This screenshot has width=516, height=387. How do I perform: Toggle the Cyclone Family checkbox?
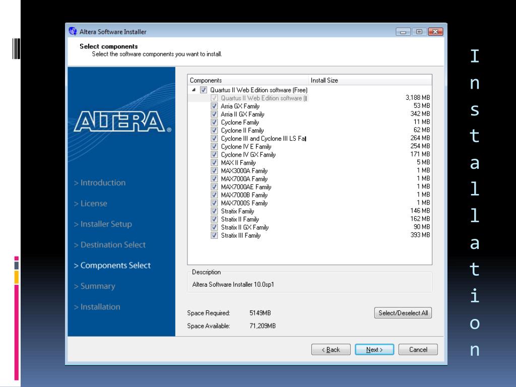tap(214, 122)
